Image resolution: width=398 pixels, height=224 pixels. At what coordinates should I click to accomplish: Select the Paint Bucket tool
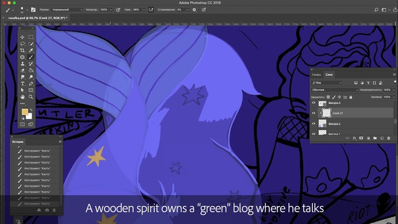click(x=30, y=70)
